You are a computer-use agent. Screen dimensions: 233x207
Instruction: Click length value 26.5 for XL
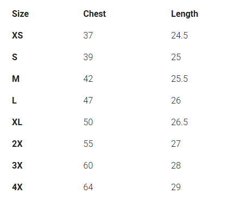coord(179,122)
